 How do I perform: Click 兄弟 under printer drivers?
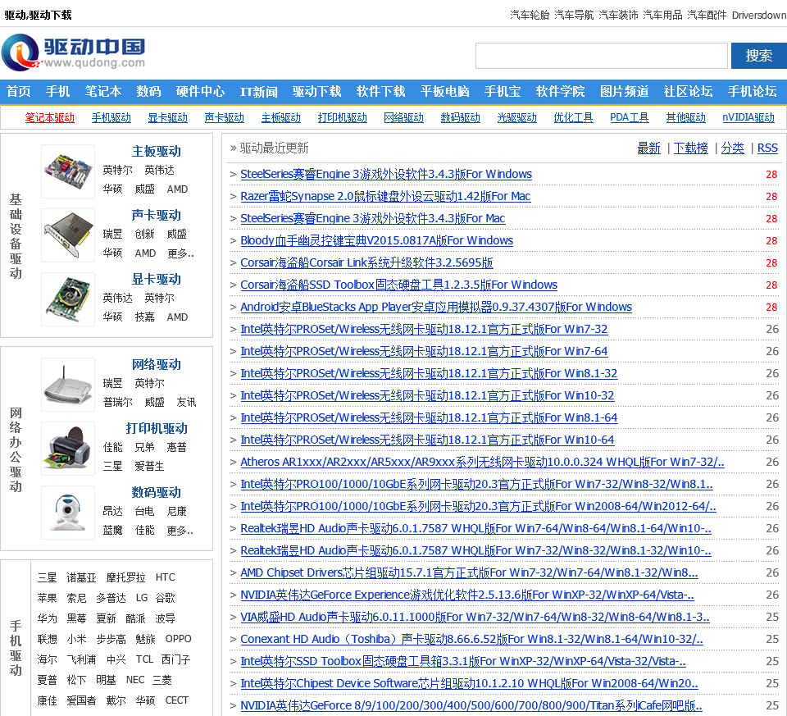[x=144, y=447]
